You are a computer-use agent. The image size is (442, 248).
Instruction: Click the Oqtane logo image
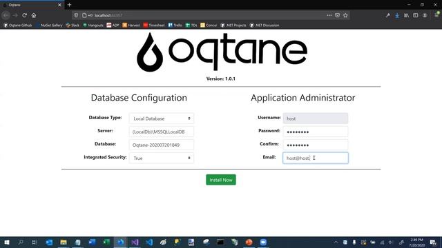222,52
